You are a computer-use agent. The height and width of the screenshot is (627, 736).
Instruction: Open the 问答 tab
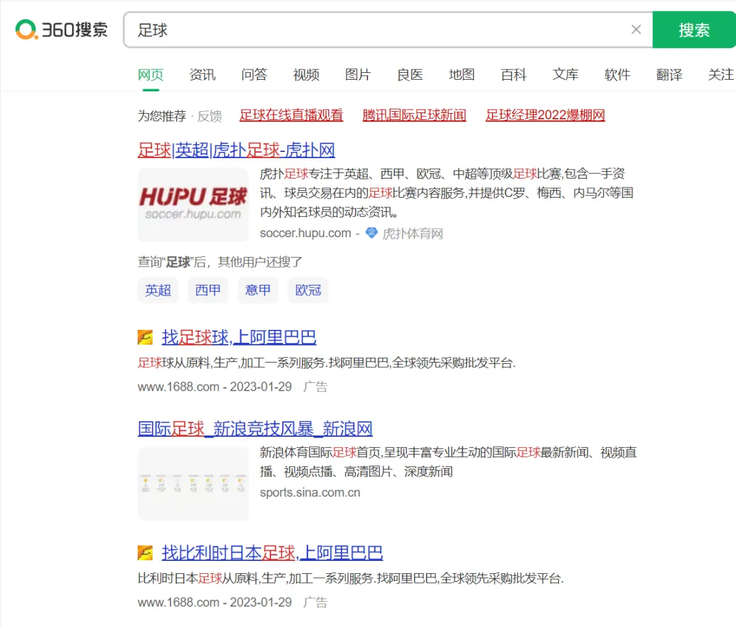pyautogui.click(x=254, y=74)
